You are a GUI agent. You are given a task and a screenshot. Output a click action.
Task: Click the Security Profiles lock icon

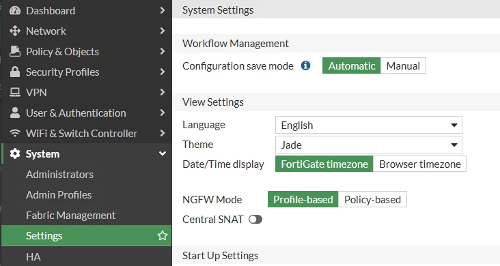pos(14,72)
